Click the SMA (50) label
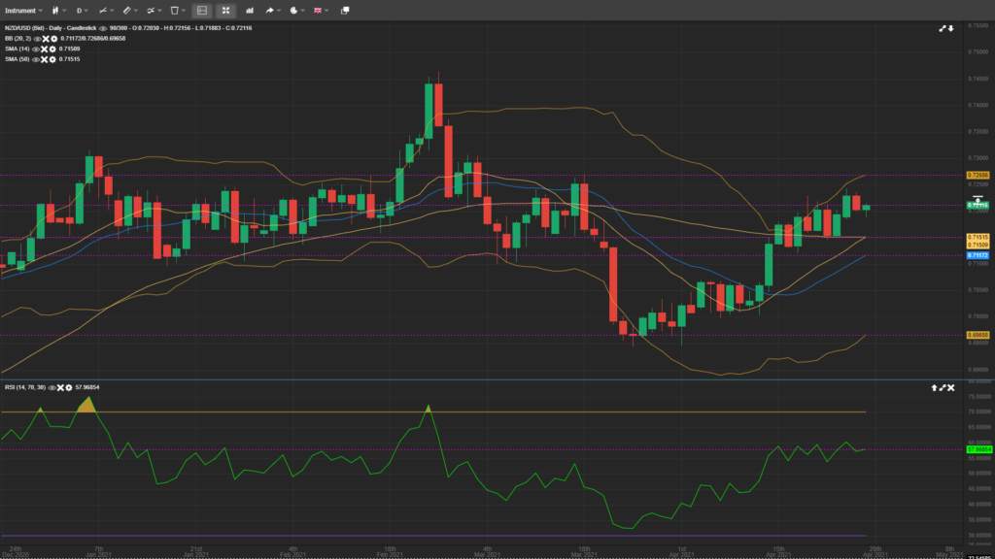This screenshot has height=559, width=995. (x=17, y=59)
